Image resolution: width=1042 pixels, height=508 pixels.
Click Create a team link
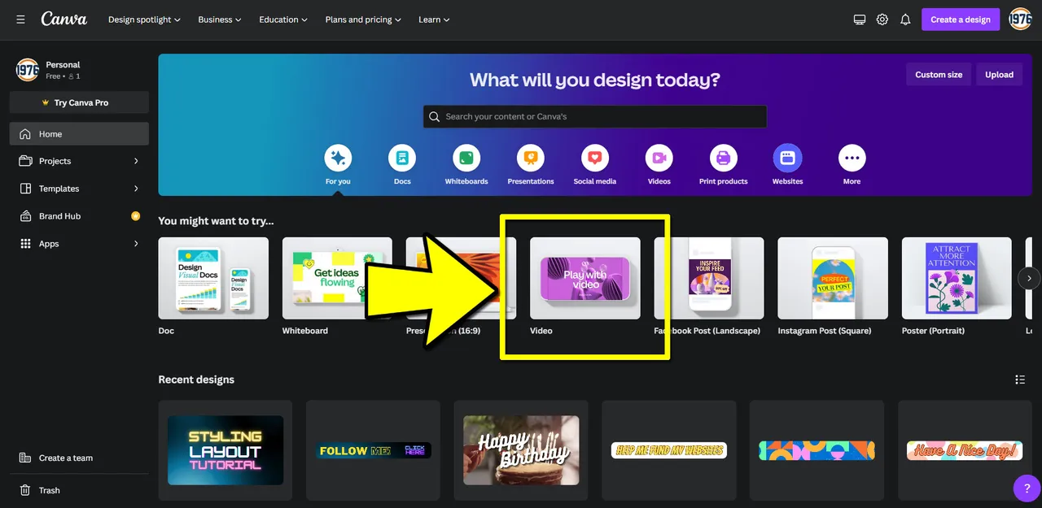pos(79,458)
